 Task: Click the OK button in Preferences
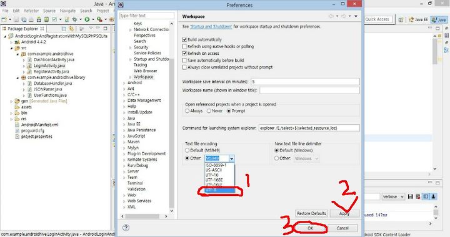310,228
